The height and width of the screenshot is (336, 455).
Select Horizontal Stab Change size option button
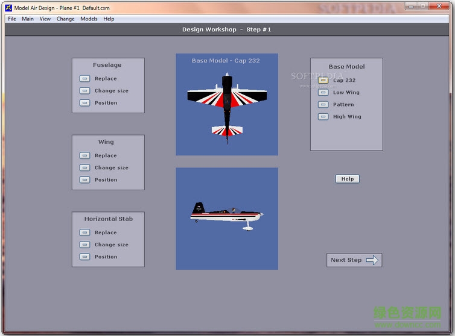pyautogui.click(x=84, y=244)
